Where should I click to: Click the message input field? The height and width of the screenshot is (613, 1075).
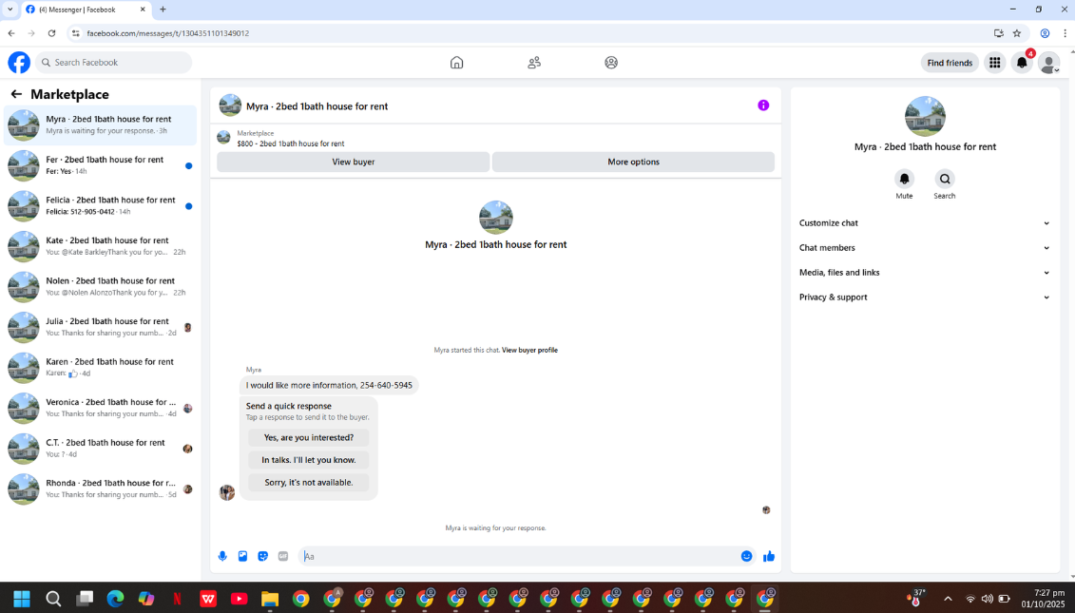tap(521, 556)
